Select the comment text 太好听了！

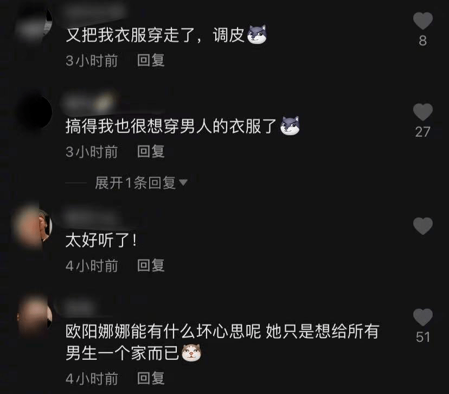(x=101, y=240)
